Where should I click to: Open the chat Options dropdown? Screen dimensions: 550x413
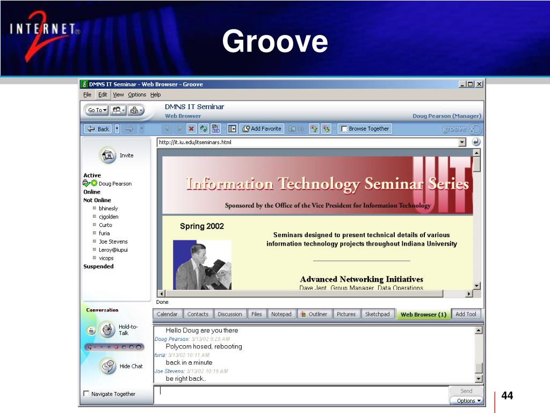(x=467, y=401)
